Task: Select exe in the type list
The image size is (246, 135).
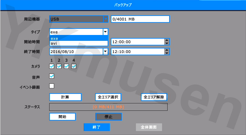Action: [79, 38]
